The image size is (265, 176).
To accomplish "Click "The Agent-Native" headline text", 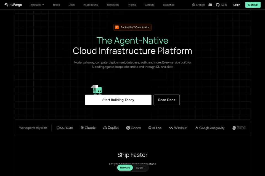I will (132, 41).
